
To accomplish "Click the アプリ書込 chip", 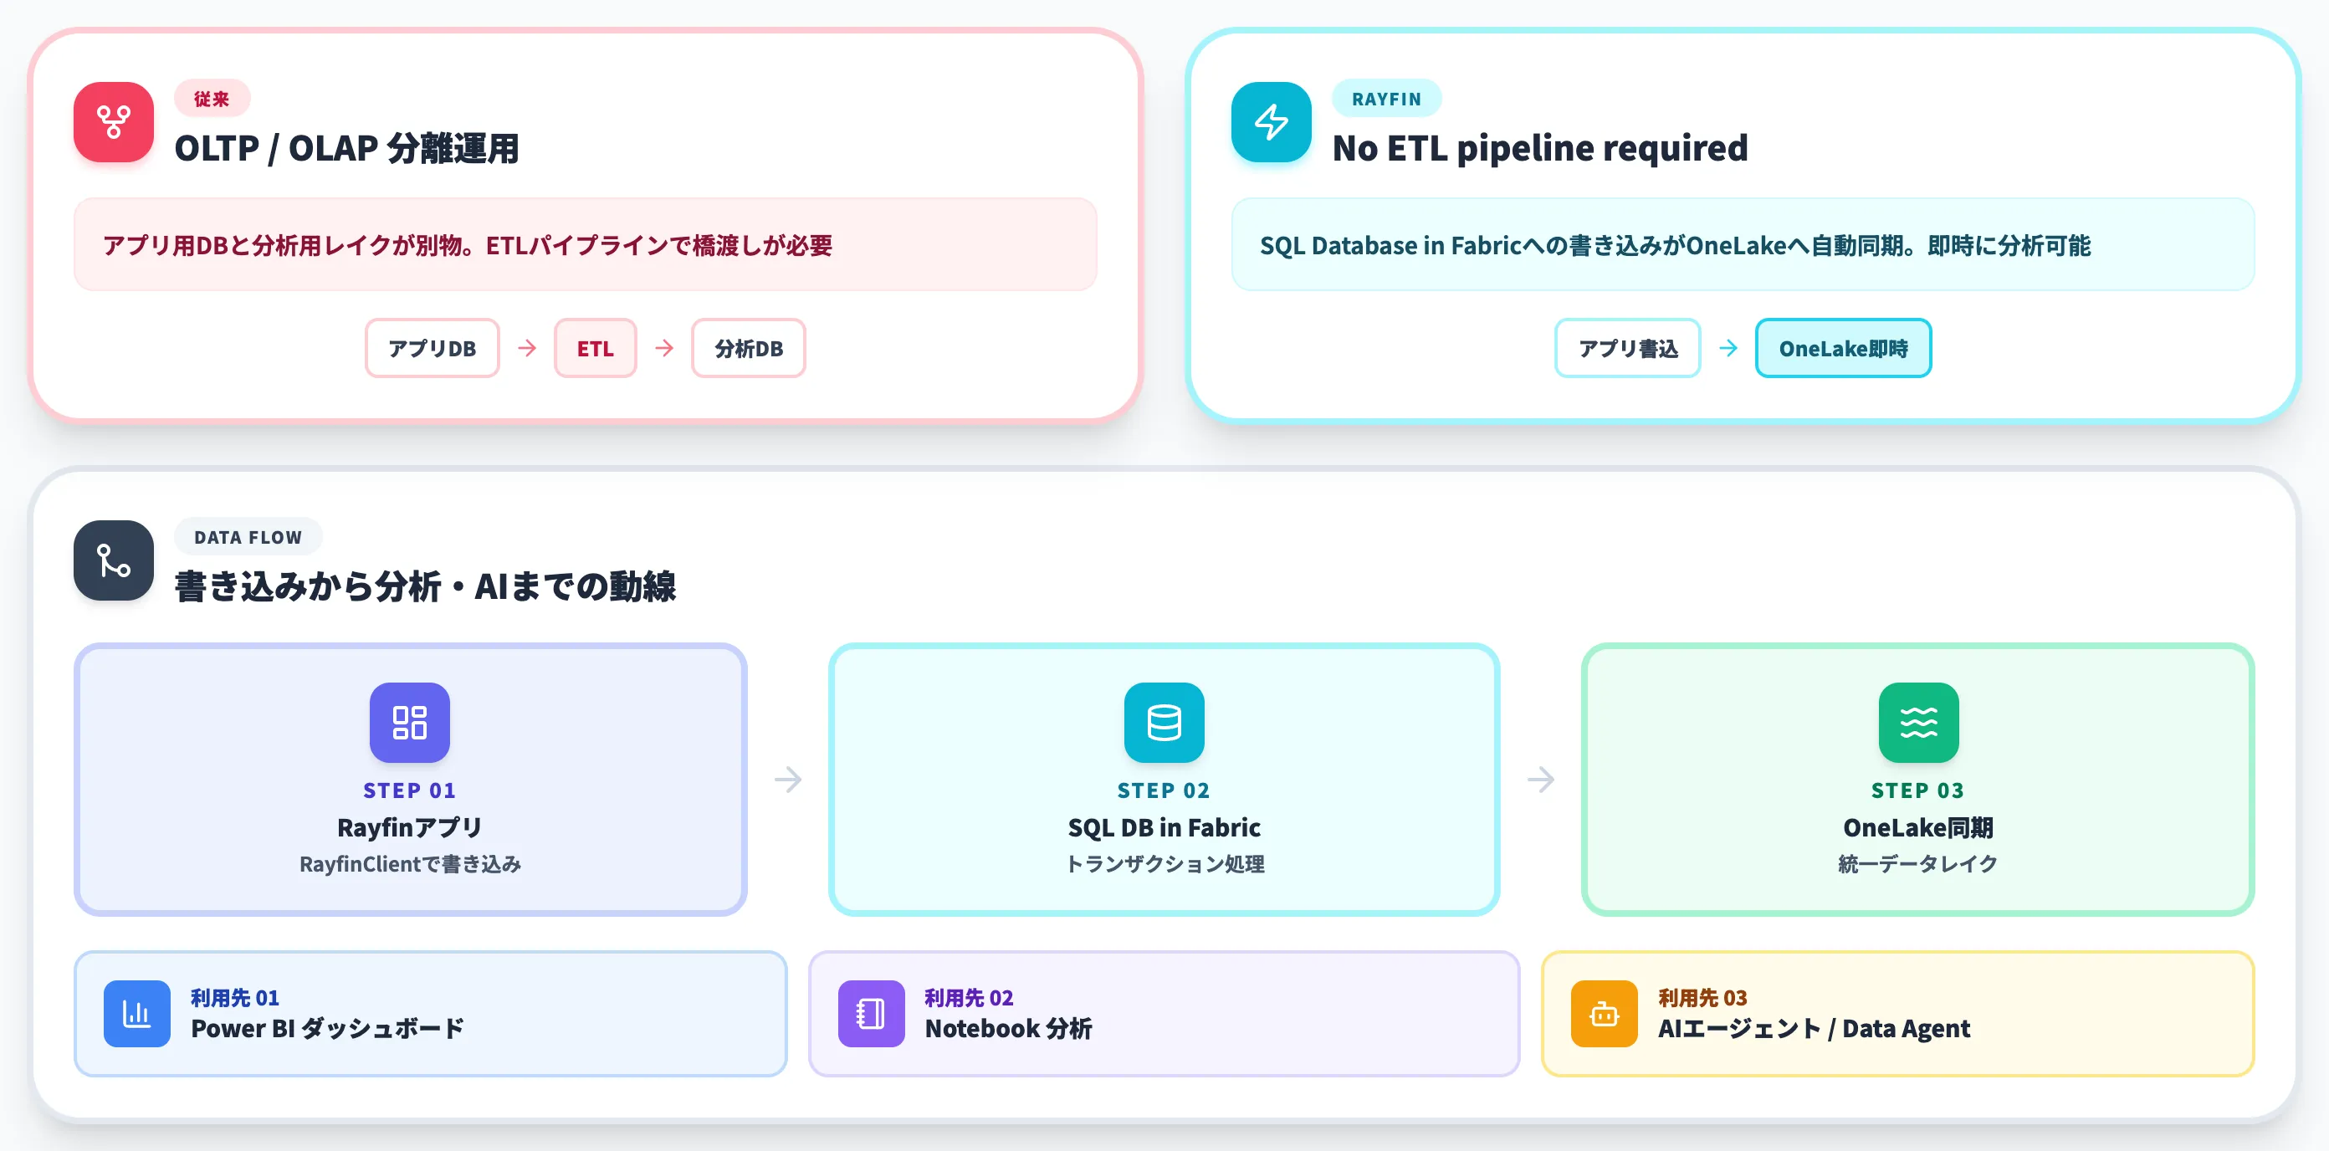I will (x=1627, y=348).
